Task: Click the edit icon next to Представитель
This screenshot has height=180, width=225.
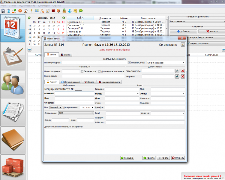Action: (x=177, y=71)
